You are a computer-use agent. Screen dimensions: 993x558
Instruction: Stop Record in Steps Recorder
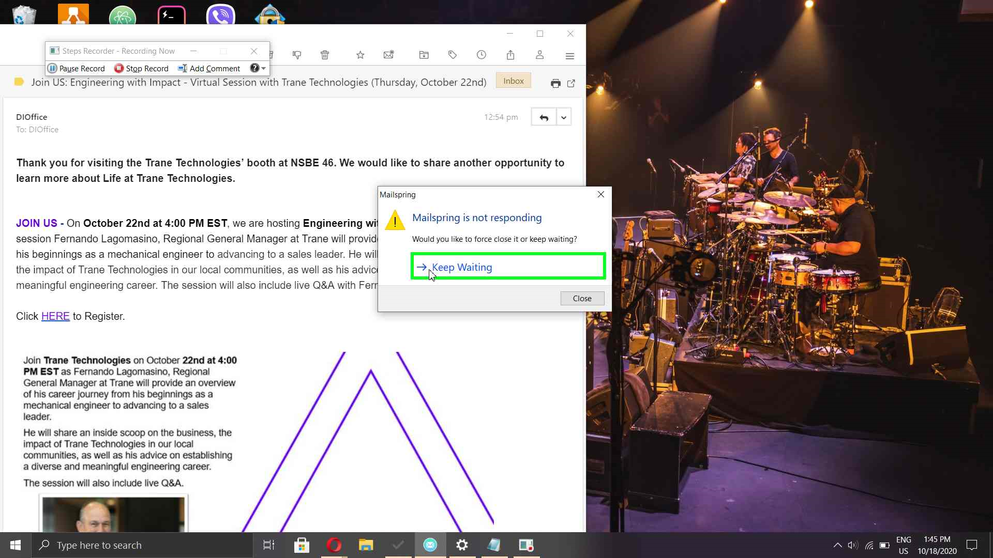[141, 68]
